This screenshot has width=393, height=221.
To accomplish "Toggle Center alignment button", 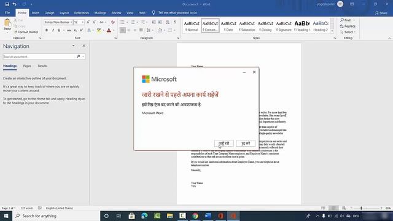I will point(129,30).
